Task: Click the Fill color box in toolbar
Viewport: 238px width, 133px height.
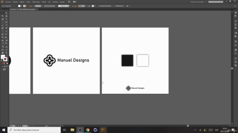Action: coord(3,57)
